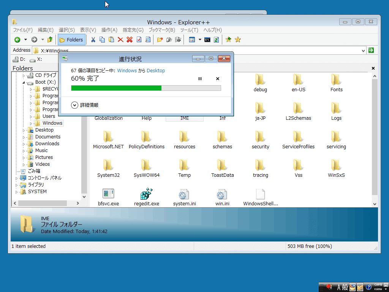The width and height of the screenshot is (389, 292).
Task: Select Documents in the folder tree
Action: tap(47, 137)
